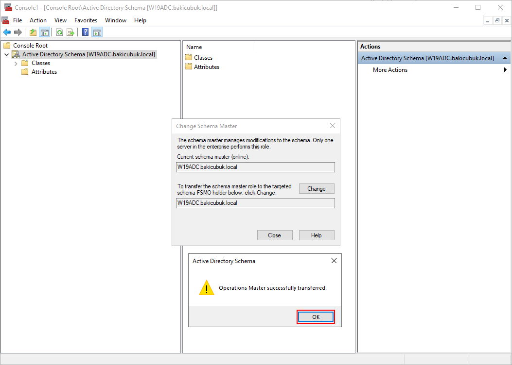Click the yellow warning triangle icon
This screenshot has width=512, height=365.
pos(207,288)
